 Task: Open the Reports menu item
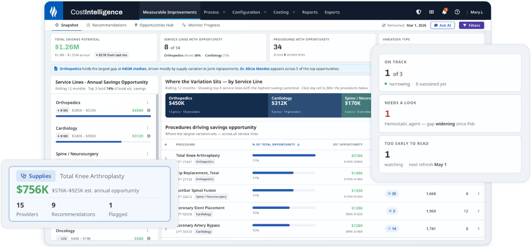[x=310, y=12]
